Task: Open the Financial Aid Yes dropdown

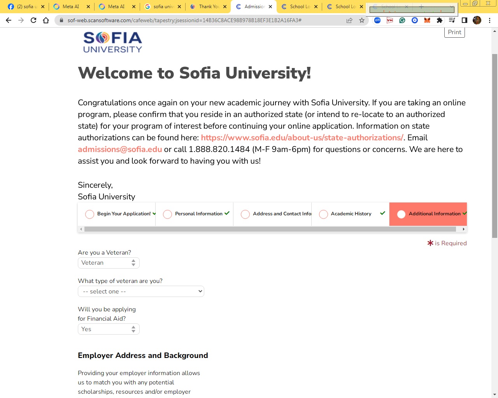Action: pyautogui.click(x=109, y=329)
